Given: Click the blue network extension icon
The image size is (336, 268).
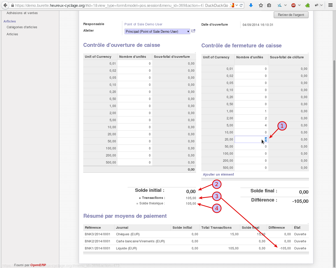Looking at the screenshot, I should [280, 5].
